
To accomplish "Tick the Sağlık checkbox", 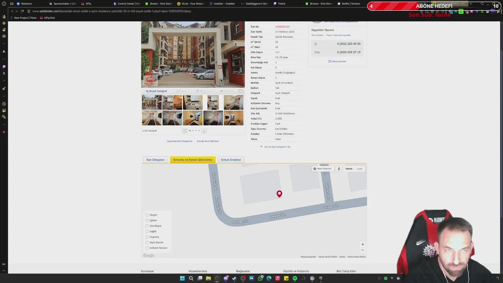I will [x=147, y=232].
